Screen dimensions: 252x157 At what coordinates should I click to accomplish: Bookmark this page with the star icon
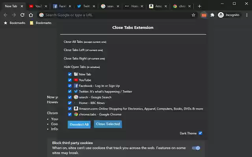point(193,15)
